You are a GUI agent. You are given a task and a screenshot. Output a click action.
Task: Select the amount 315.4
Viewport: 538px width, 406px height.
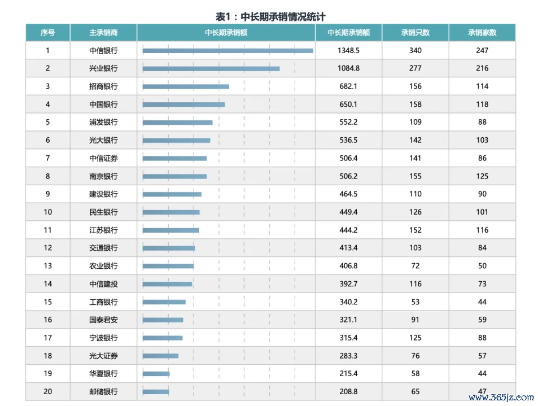click(349, 338)
